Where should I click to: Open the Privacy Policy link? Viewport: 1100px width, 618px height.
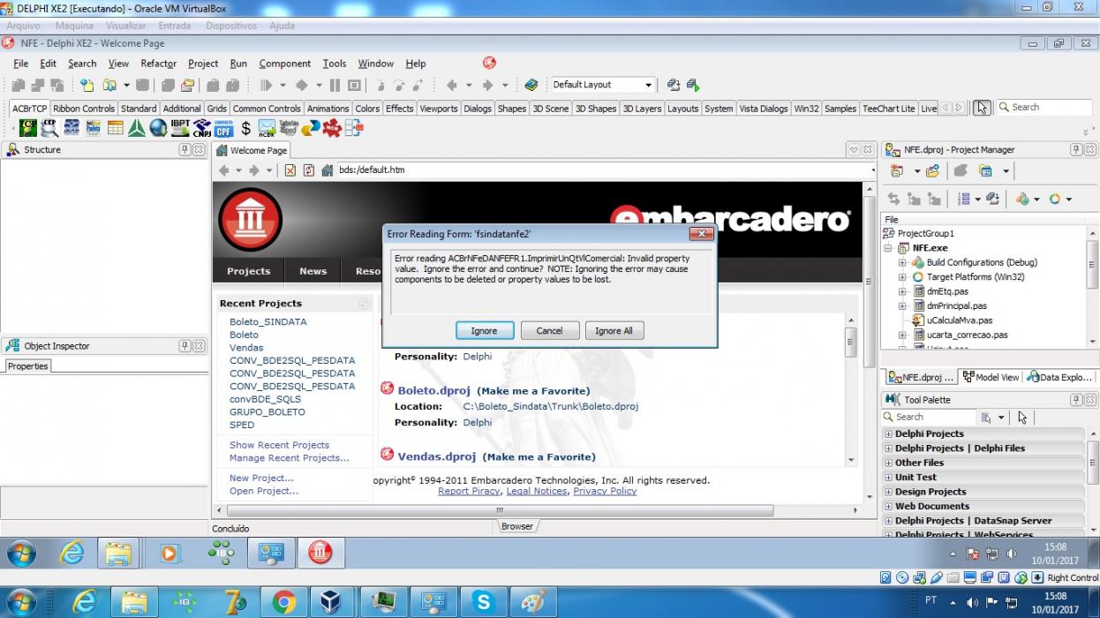[605, 491]
